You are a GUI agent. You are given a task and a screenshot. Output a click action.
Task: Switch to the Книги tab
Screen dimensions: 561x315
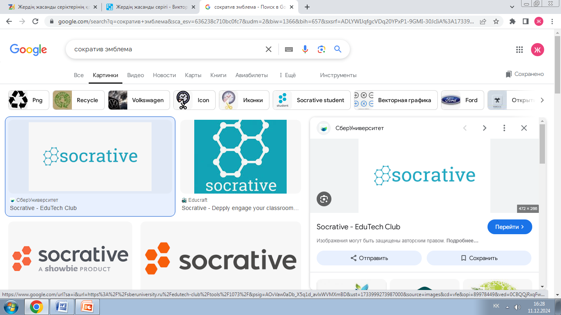[218, 75]
